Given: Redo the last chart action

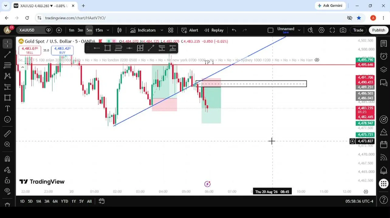Looking at the screenshot, I should pos(245,30).
